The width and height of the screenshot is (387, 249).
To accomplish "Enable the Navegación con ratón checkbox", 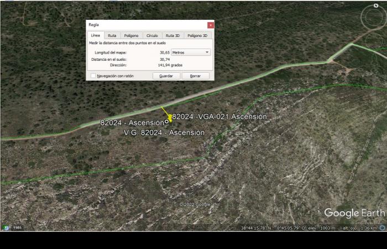I will point(93,76).
